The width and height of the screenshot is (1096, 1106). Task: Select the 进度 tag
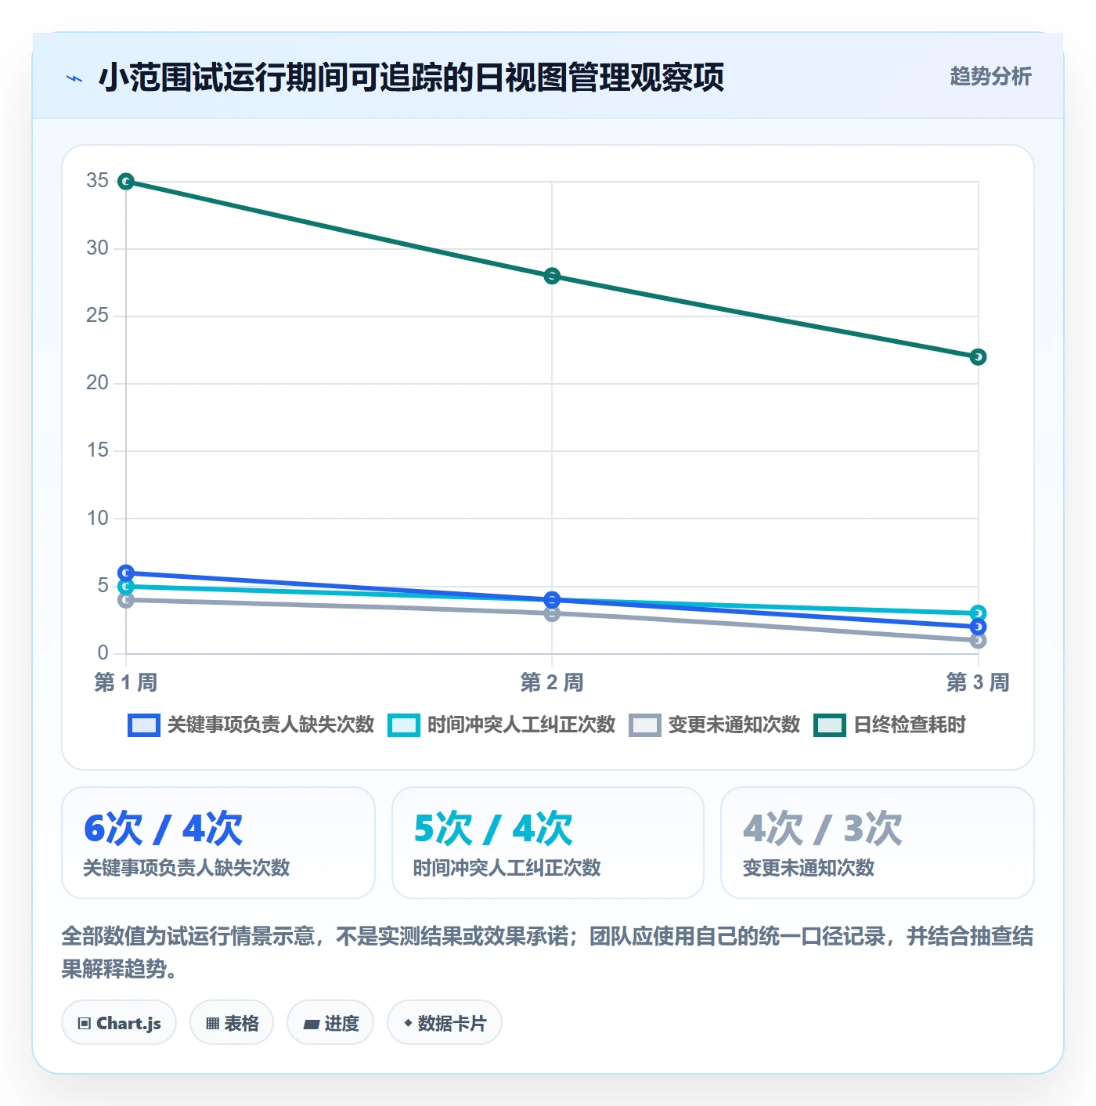tap(330, 1023)
